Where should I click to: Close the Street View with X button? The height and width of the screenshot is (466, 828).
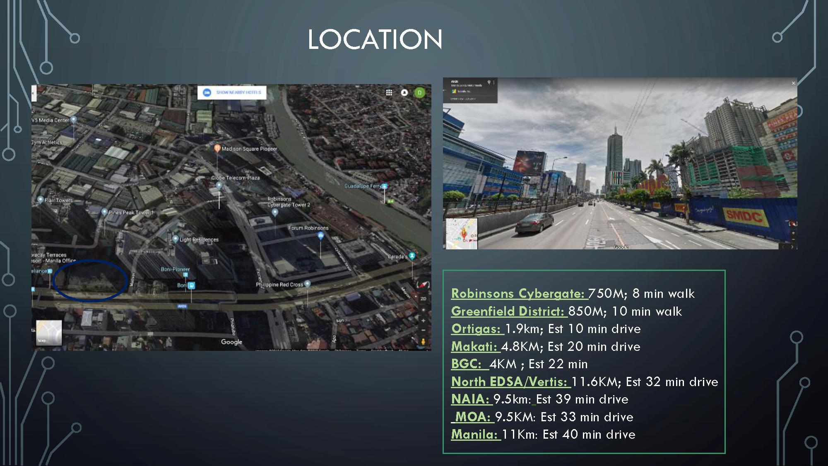click(x=793, y=83)
